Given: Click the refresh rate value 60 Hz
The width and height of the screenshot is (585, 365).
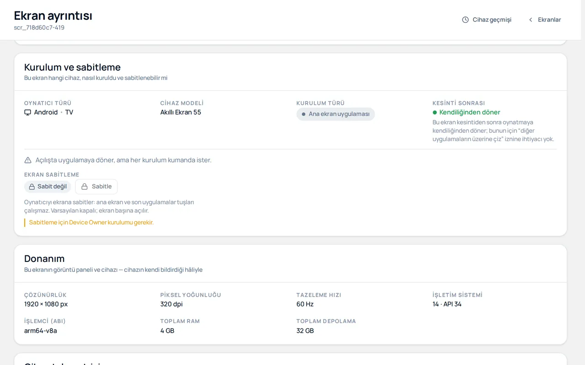Looking at the screenshot, I should (x=305, y=304).
